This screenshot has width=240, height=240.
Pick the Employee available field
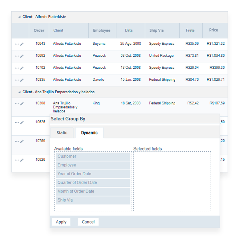coord(93,165)
